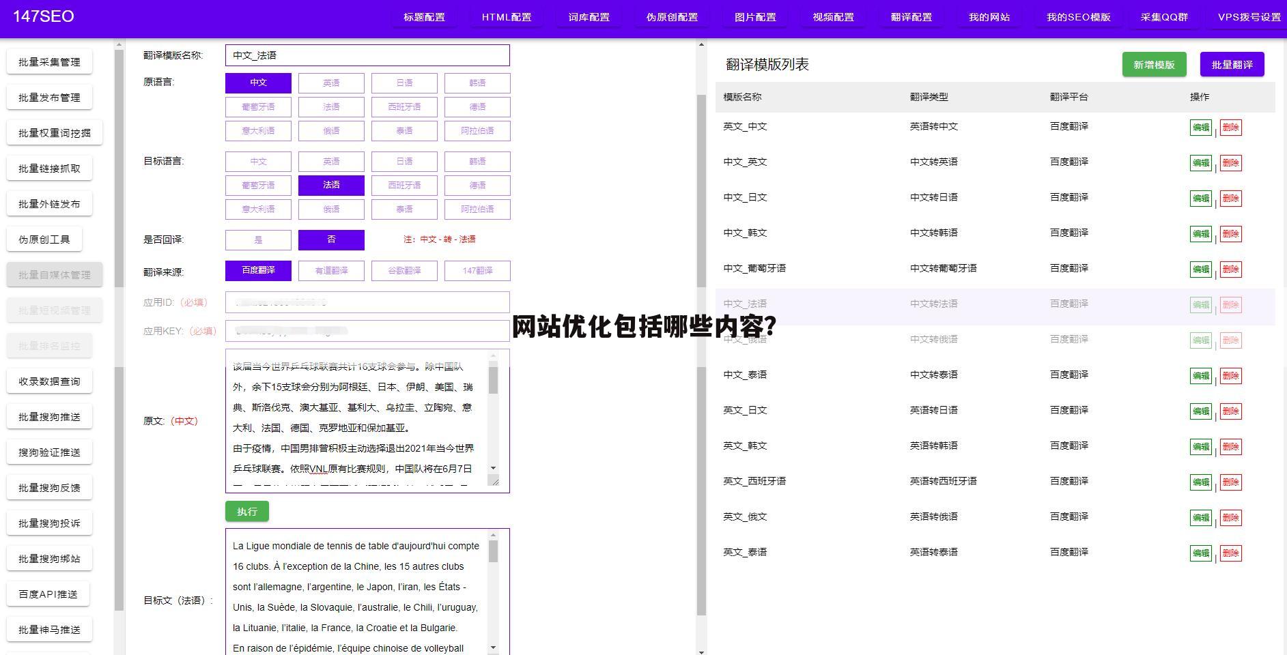The height and width of the screenshot is (655, 1287).
Task: Click the 原文 textarea scroll-down arrow
Action: pos(493,468)
